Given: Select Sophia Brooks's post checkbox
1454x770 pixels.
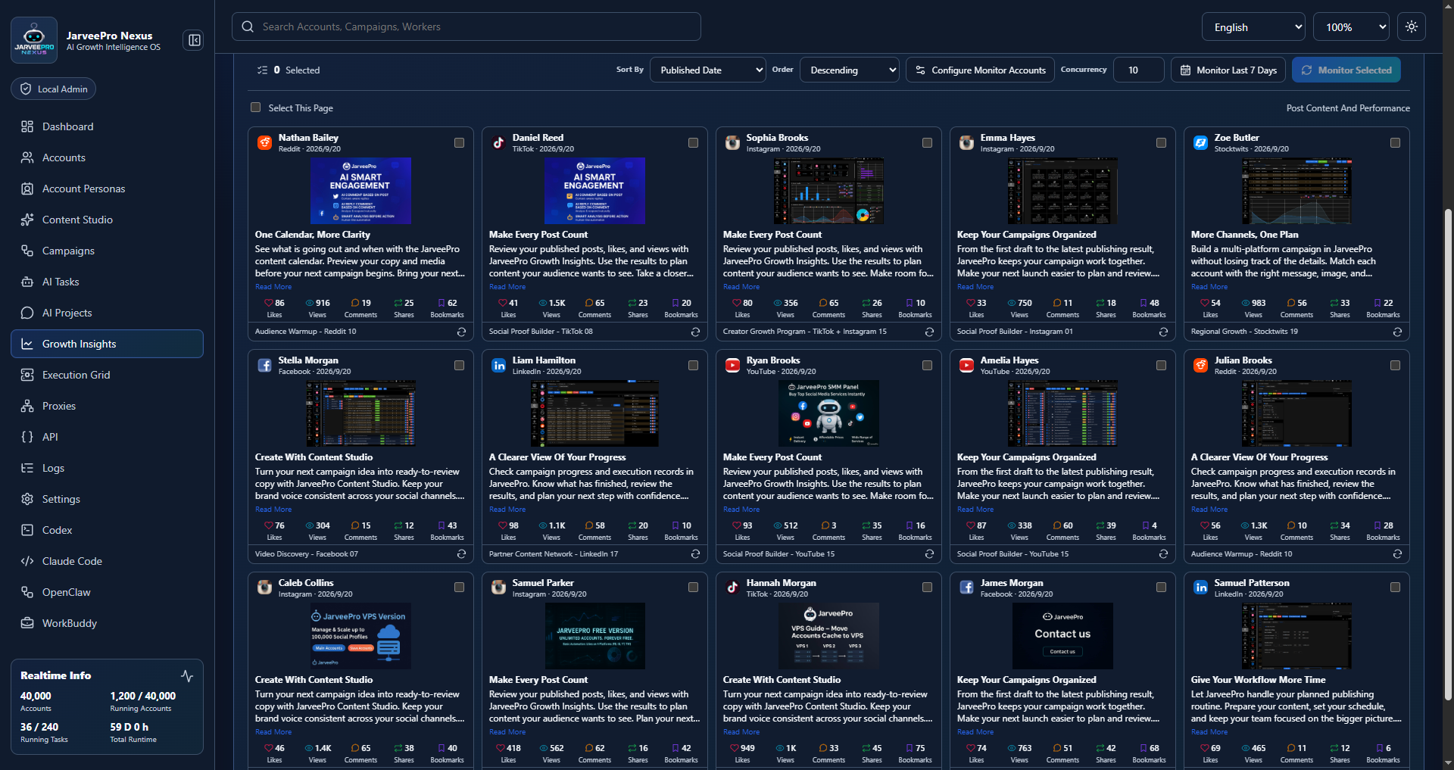Looking at the screenshot, I should 927,142.
